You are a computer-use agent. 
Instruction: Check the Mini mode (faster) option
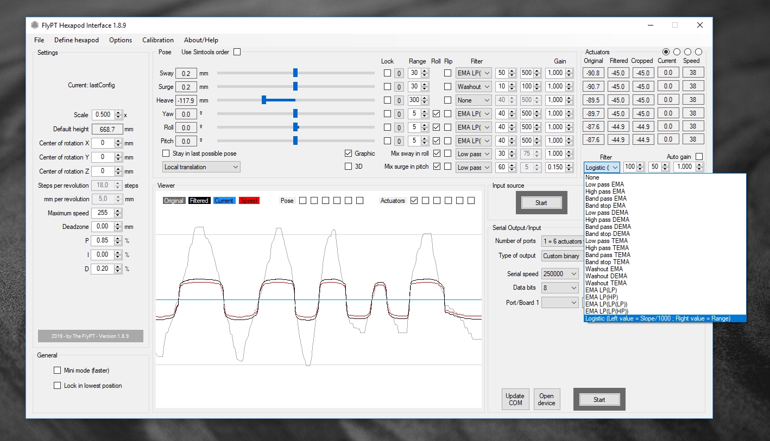[57, 370]
